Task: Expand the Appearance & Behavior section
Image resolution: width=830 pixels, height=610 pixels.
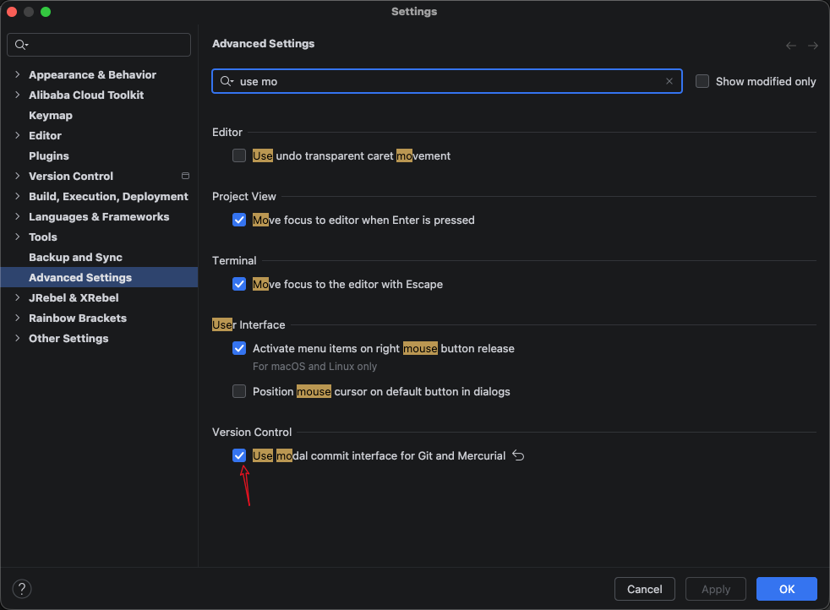Action: 17,74
